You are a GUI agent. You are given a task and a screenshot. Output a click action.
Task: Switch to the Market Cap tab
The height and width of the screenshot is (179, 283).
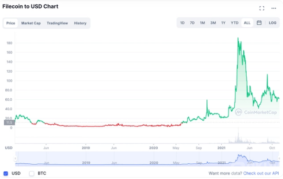(31, 23)
